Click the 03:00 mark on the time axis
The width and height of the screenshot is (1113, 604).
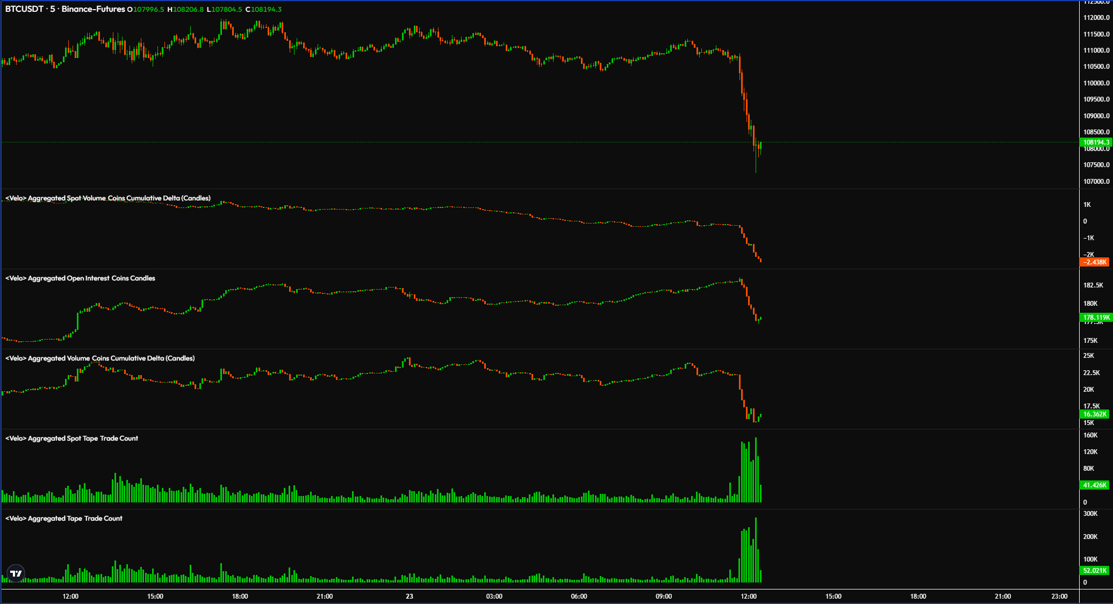coord(494,596)
